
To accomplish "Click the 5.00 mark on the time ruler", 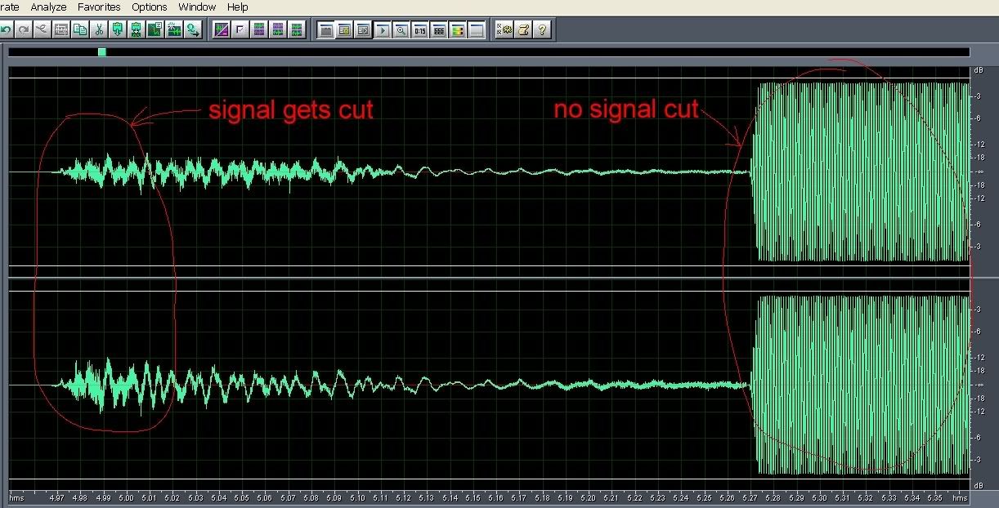I will [x=126, y=497].
